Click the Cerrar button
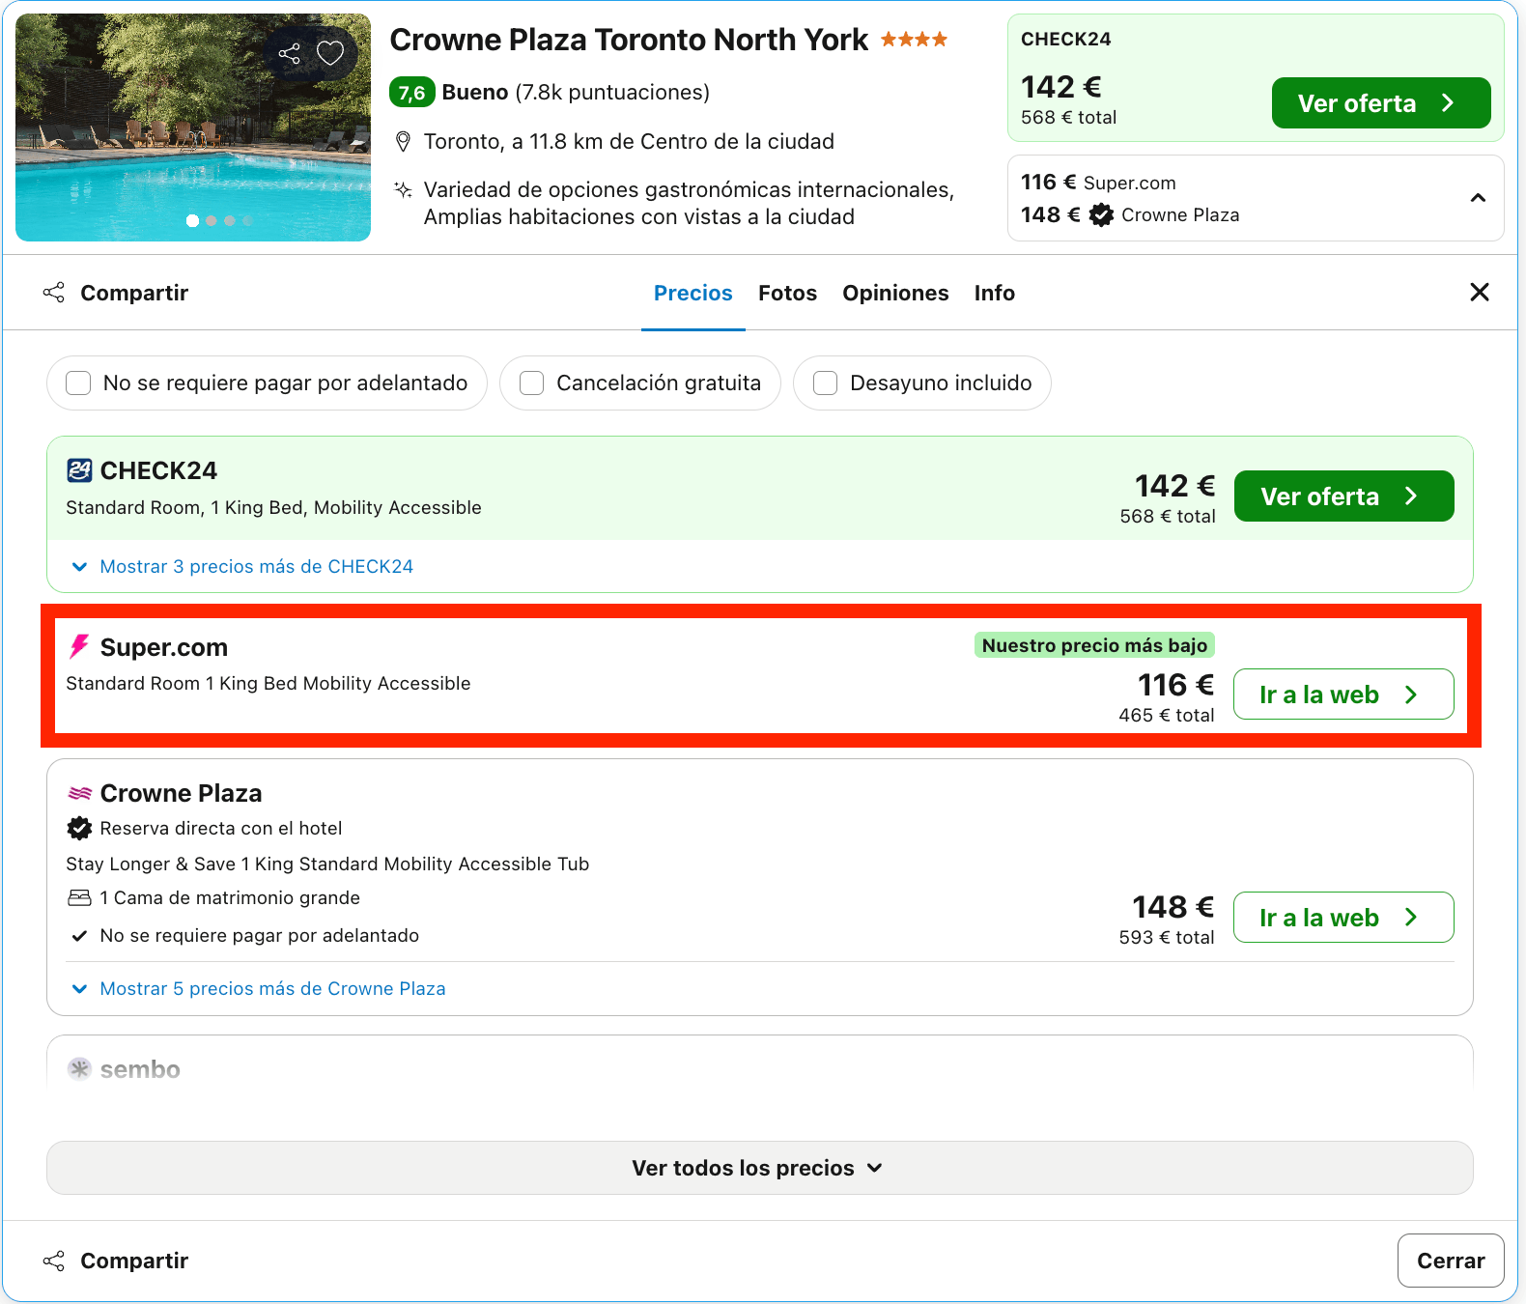 coord(1451,1261)
